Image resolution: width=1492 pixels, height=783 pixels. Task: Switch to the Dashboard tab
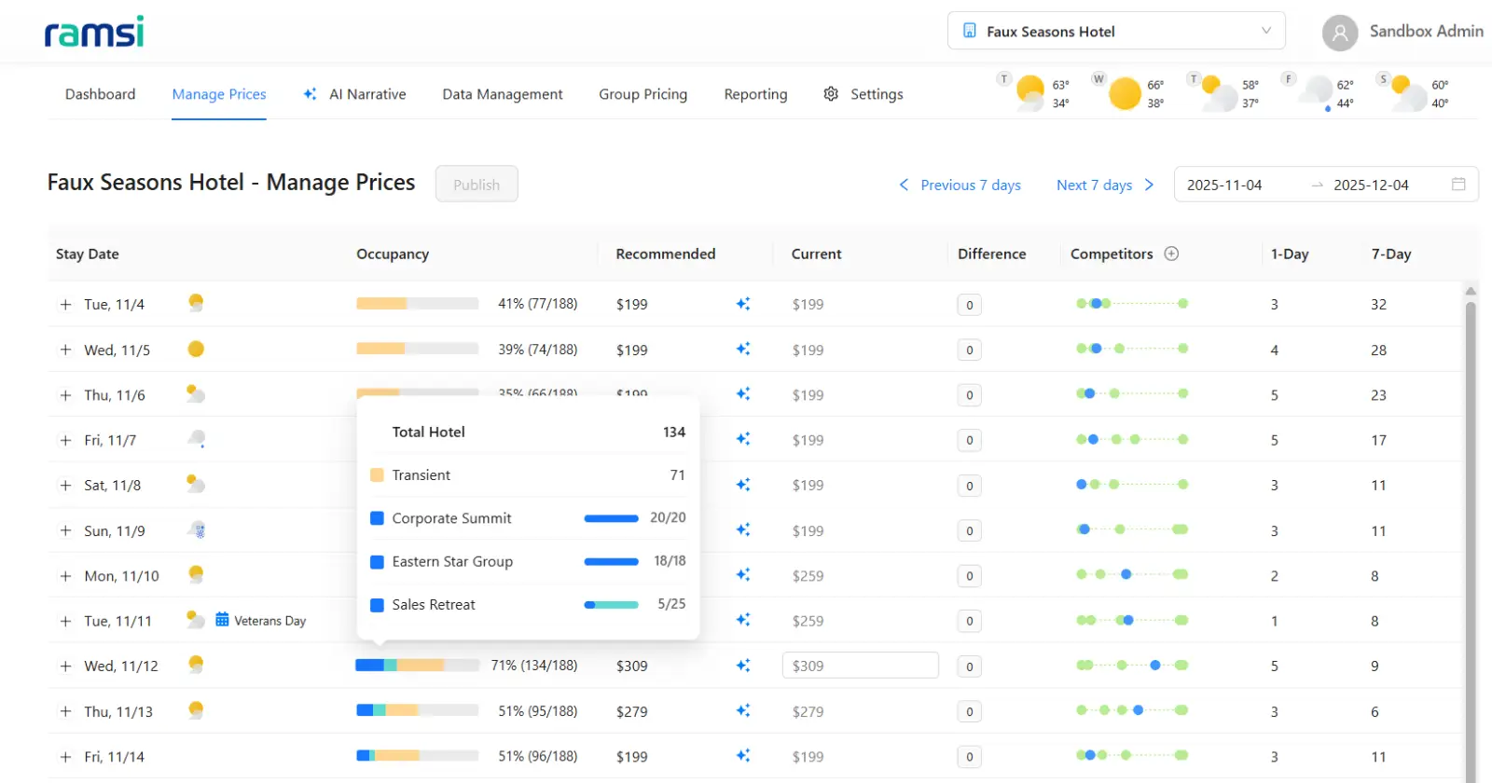click(x=100, y=94)
